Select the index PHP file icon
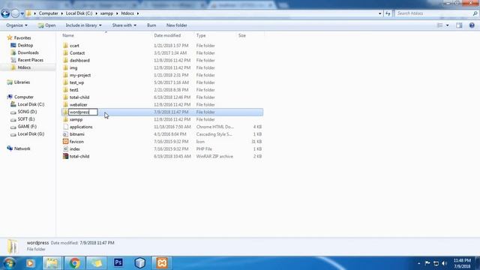480x270 pixels. click(x=65, y=148)
